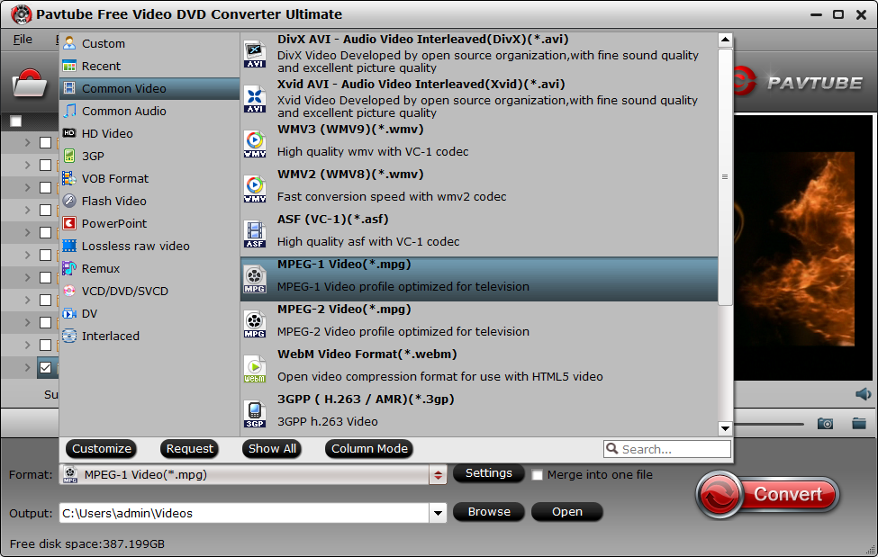Check the third title row checkbox
Screen dimensions: 878x557
(x=45, y=187)
